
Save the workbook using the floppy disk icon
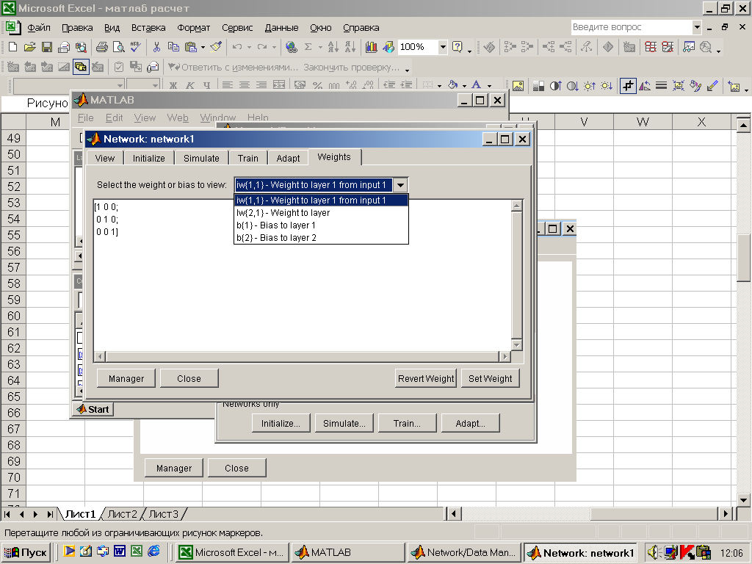[x=47, y=47]
